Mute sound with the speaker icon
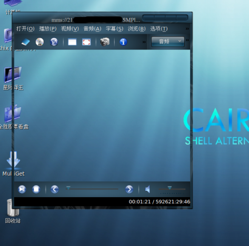Image resolution: width=249 pixels, height=246 pixels. click(147, 189)
